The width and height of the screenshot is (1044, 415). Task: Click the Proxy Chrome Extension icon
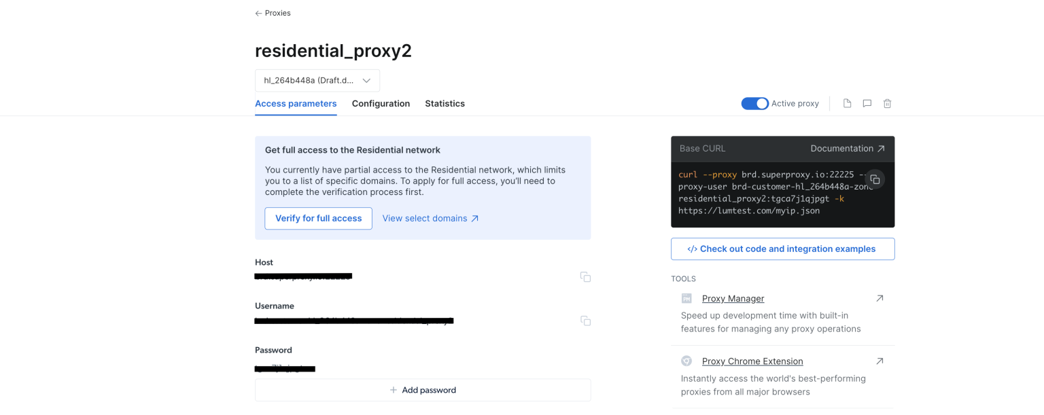coord(686,361)
